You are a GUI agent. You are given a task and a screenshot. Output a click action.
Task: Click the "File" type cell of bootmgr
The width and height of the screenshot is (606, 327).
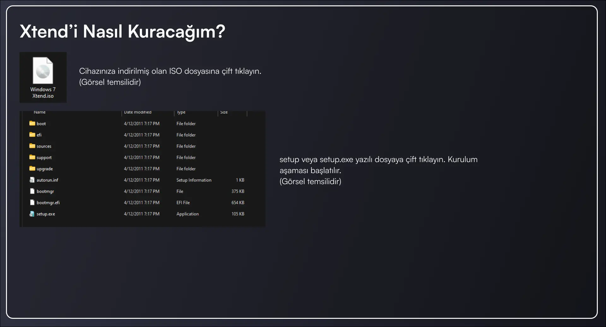tap(180, 191)
